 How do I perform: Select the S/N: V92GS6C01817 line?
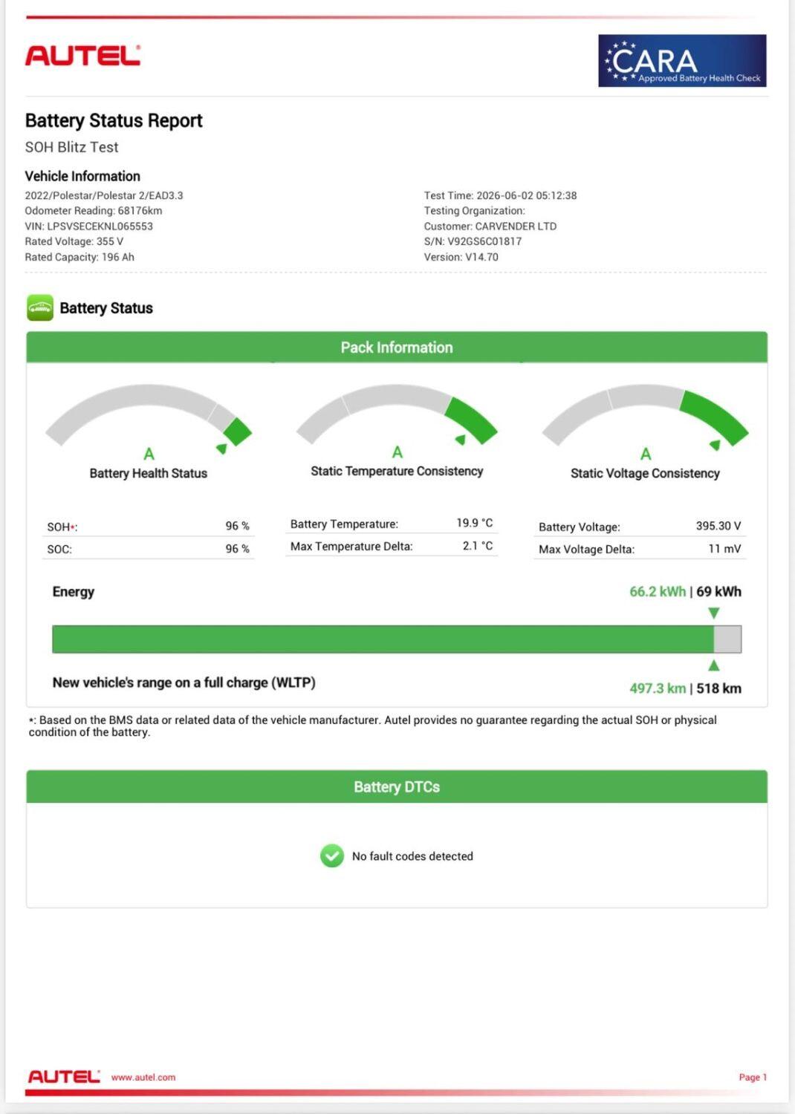pyautogui.click(x=473, y=241)
